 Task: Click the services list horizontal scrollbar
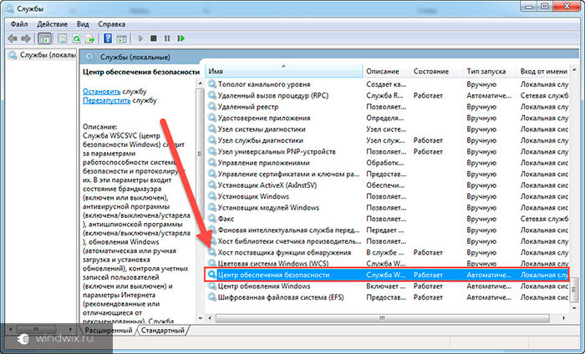tap(382, 318)
